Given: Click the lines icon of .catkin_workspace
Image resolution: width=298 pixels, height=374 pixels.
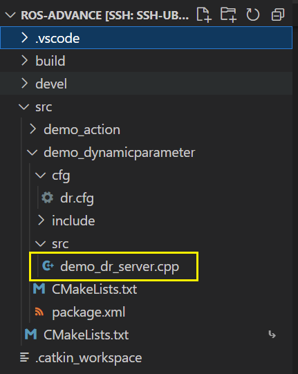Looking at the screenshot, I should 25,357.
